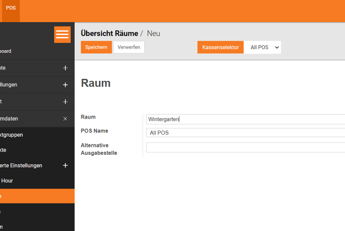This screenshot has width=345, height=231.
Task: Expand the first plus icon in sidebar
Action: click(x=65, y=68)
